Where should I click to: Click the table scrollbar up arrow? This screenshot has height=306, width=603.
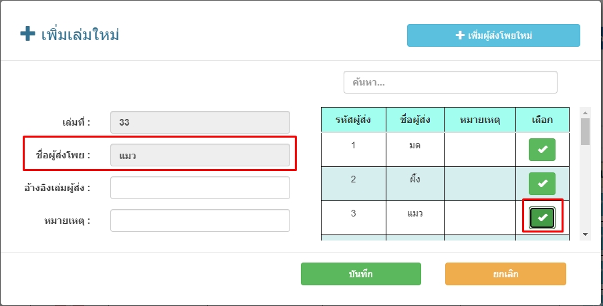point(585,112)
